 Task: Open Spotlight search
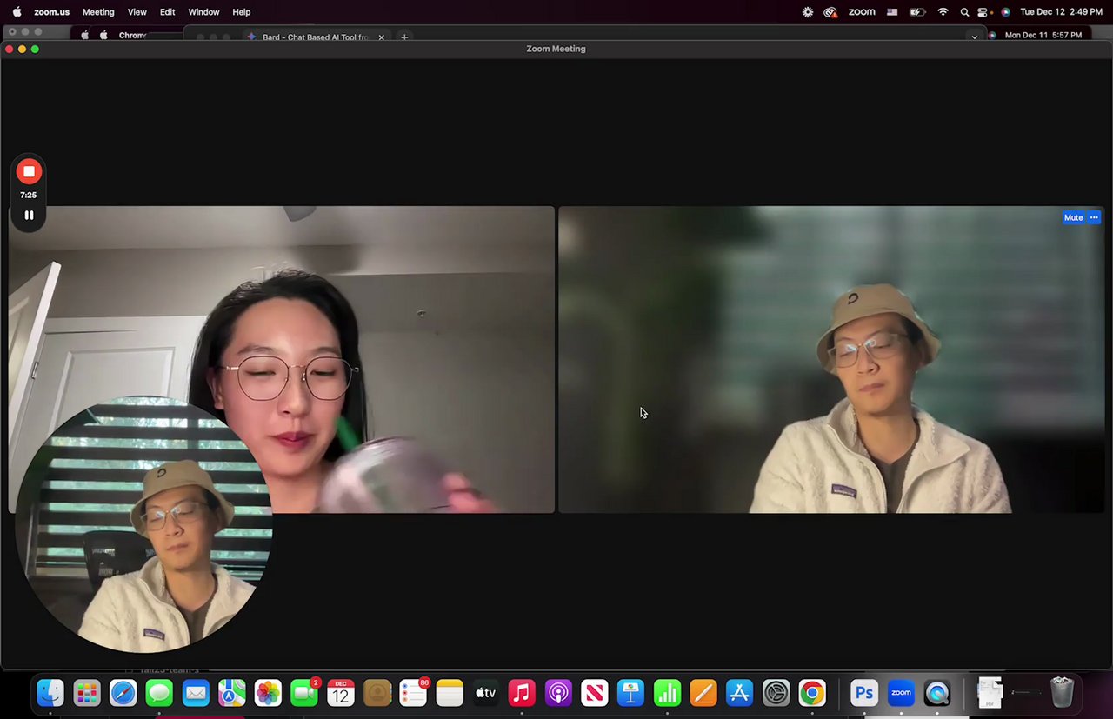click(x=964, y=12)
